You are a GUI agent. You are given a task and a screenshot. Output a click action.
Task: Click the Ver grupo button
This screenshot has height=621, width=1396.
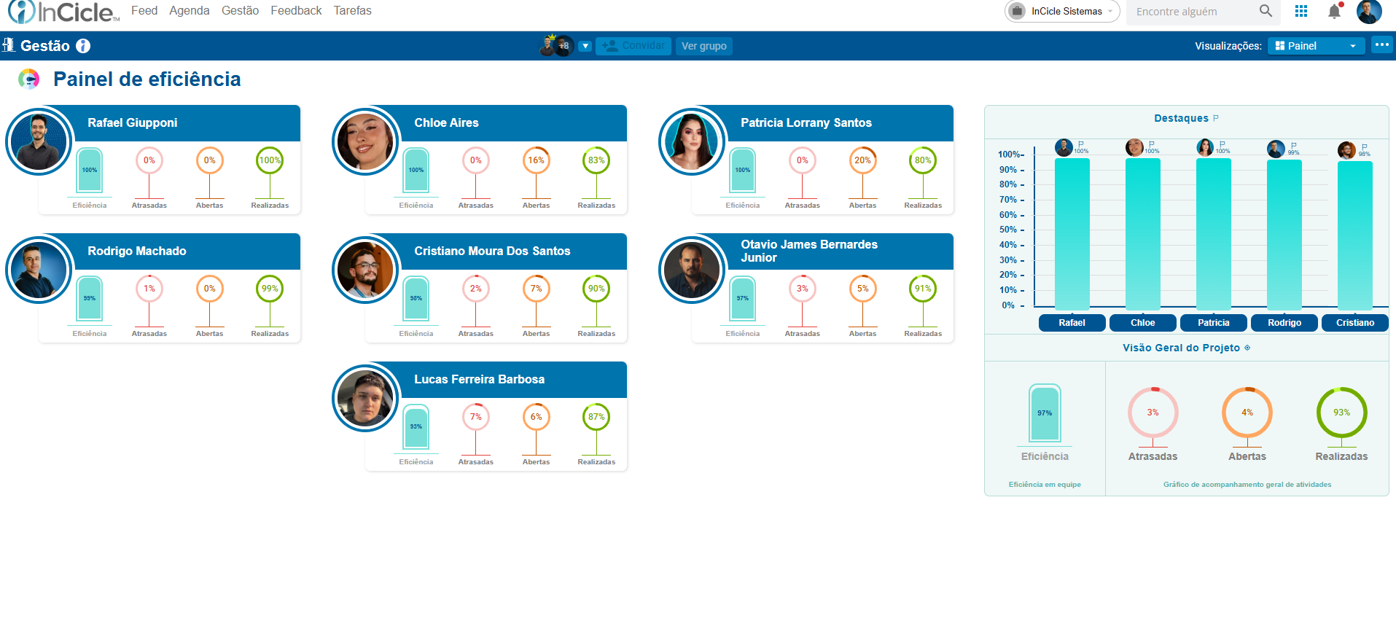click(704, 46)
